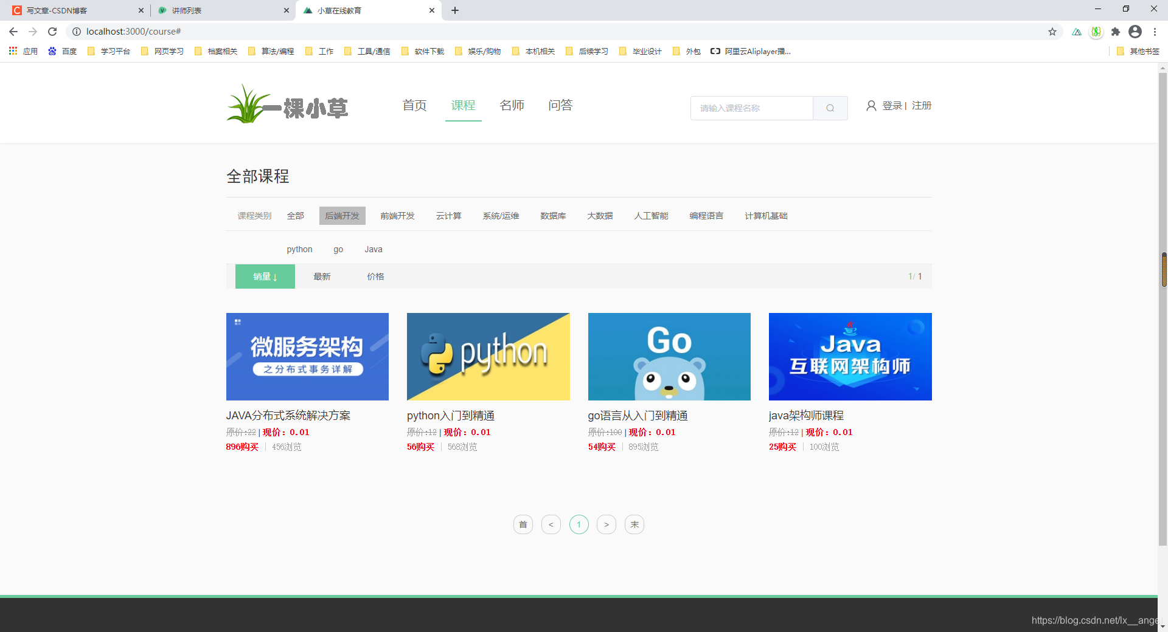
Task: Open the 微服务架构 course thumbnail
Action: (307, 357)
